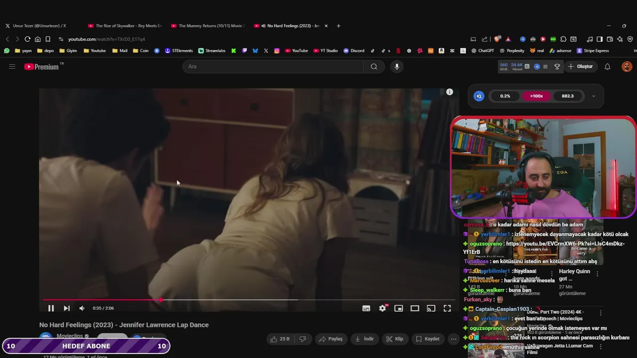Open the Instagram bookmark icon

pos(277,51)
